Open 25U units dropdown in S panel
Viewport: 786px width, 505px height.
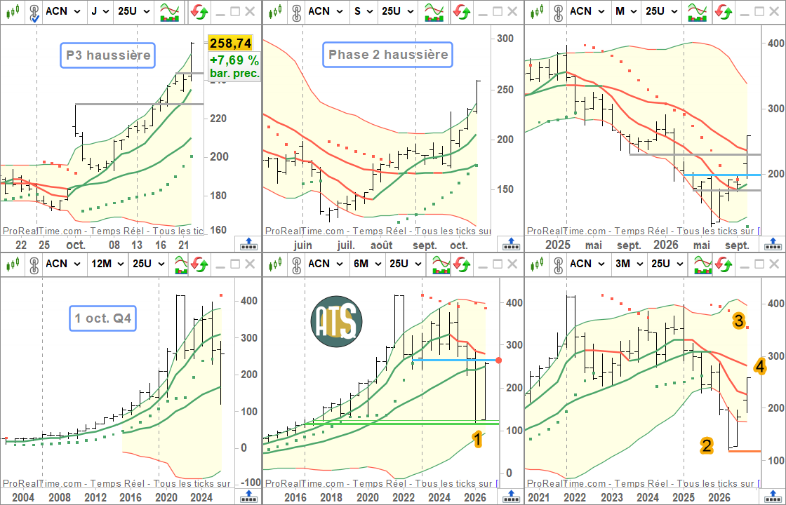pos(397,11)
